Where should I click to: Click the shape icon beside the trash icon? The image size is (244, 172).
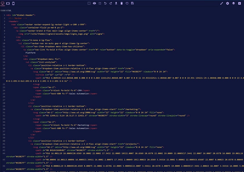click(127, 3)
